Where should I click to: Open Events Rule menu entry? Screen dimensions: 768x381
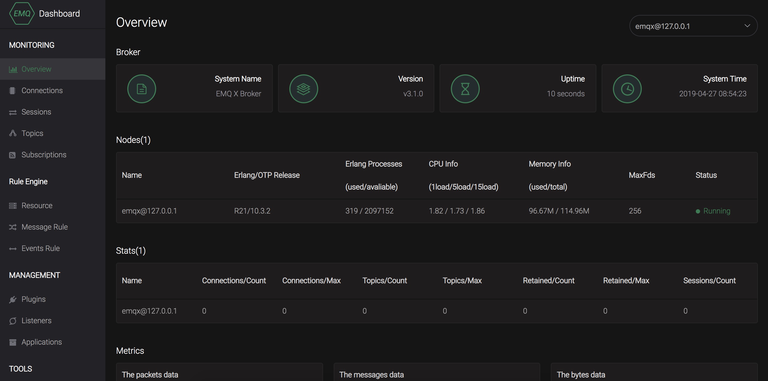(x=41, y=249)
